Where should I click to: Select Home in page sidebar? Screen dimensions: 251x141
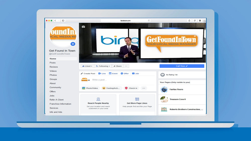tap(63, 59)
